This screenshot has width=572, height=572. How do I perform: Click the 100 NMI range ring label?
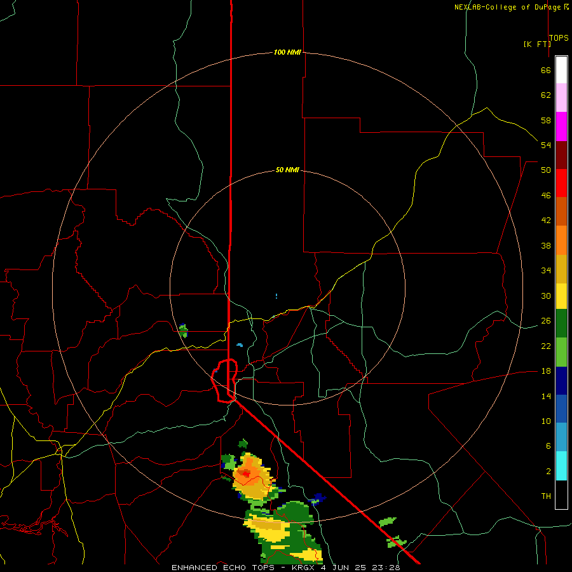(287, 53)
